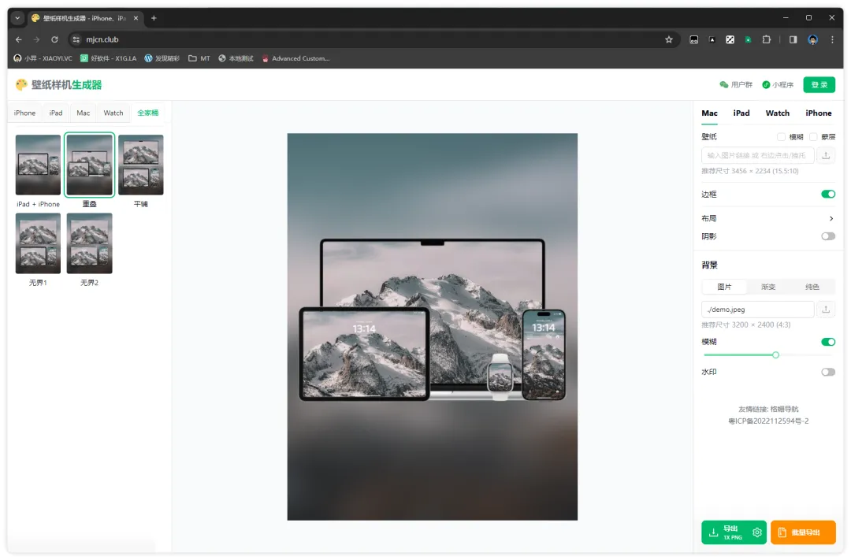Turn off the 边框 toggle
Viewport: 851px width, 560px height.
coord(828,195)
